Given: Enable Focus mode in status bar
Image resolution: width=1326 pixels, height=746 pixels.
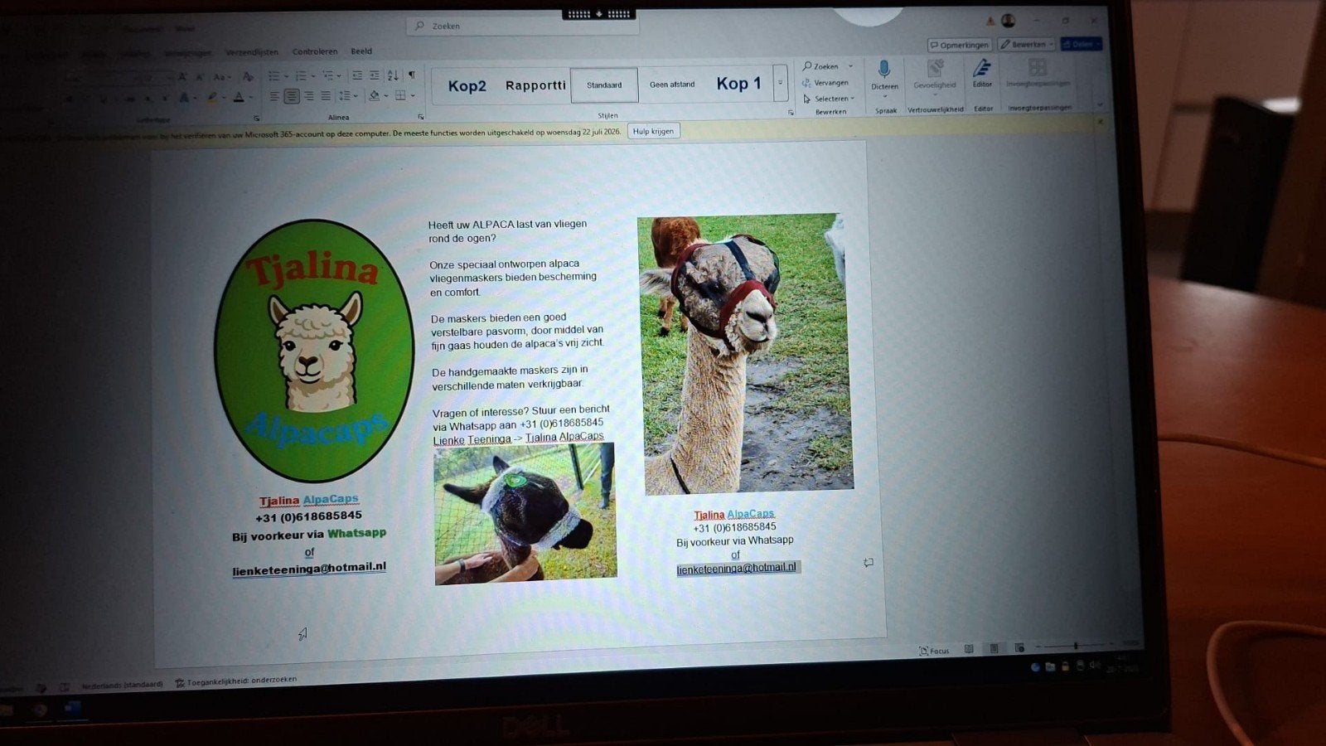Looking at the screenshot, I should pyautogui.click(x=934, y=651).
